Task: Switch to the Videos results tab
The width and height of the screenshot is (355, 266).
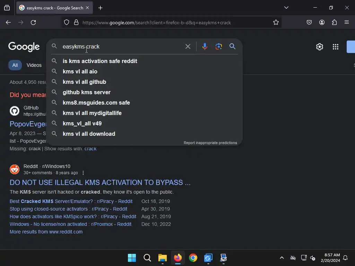Action: [34, 65]
